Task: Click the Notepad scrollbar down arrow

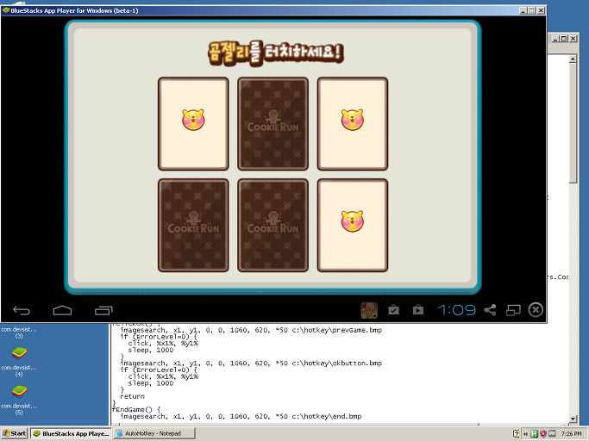Action: [x=573, y=419]
